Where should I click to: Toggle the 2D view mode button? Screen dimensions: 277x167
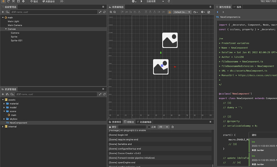[x=61, y=1]
